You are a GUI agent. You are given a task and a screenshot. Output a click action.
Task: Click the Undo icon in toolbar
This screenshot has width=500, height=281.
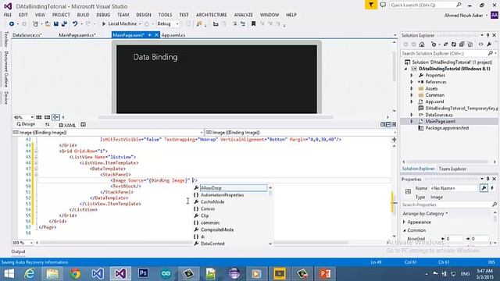point(75,24)
